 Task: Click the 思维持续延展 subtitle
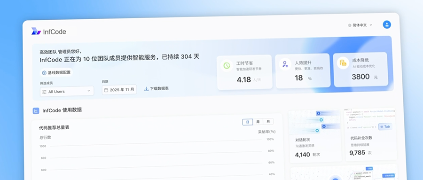tap(360, 145)
